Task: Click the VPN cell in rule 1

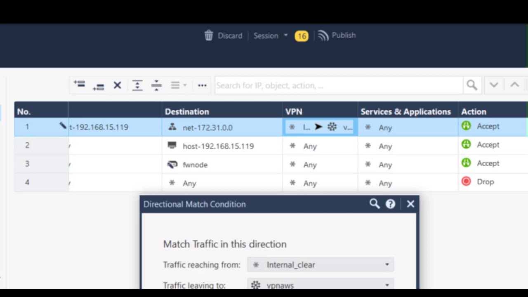Action: pos(320,127)
